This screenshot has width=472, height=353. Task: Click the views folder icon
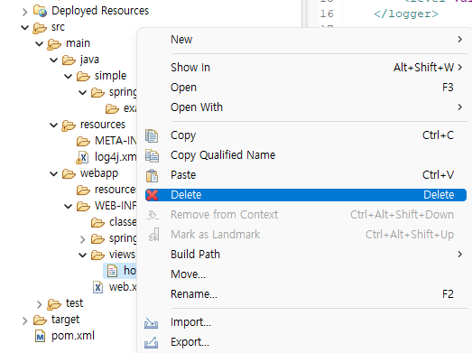pos(97,255)
